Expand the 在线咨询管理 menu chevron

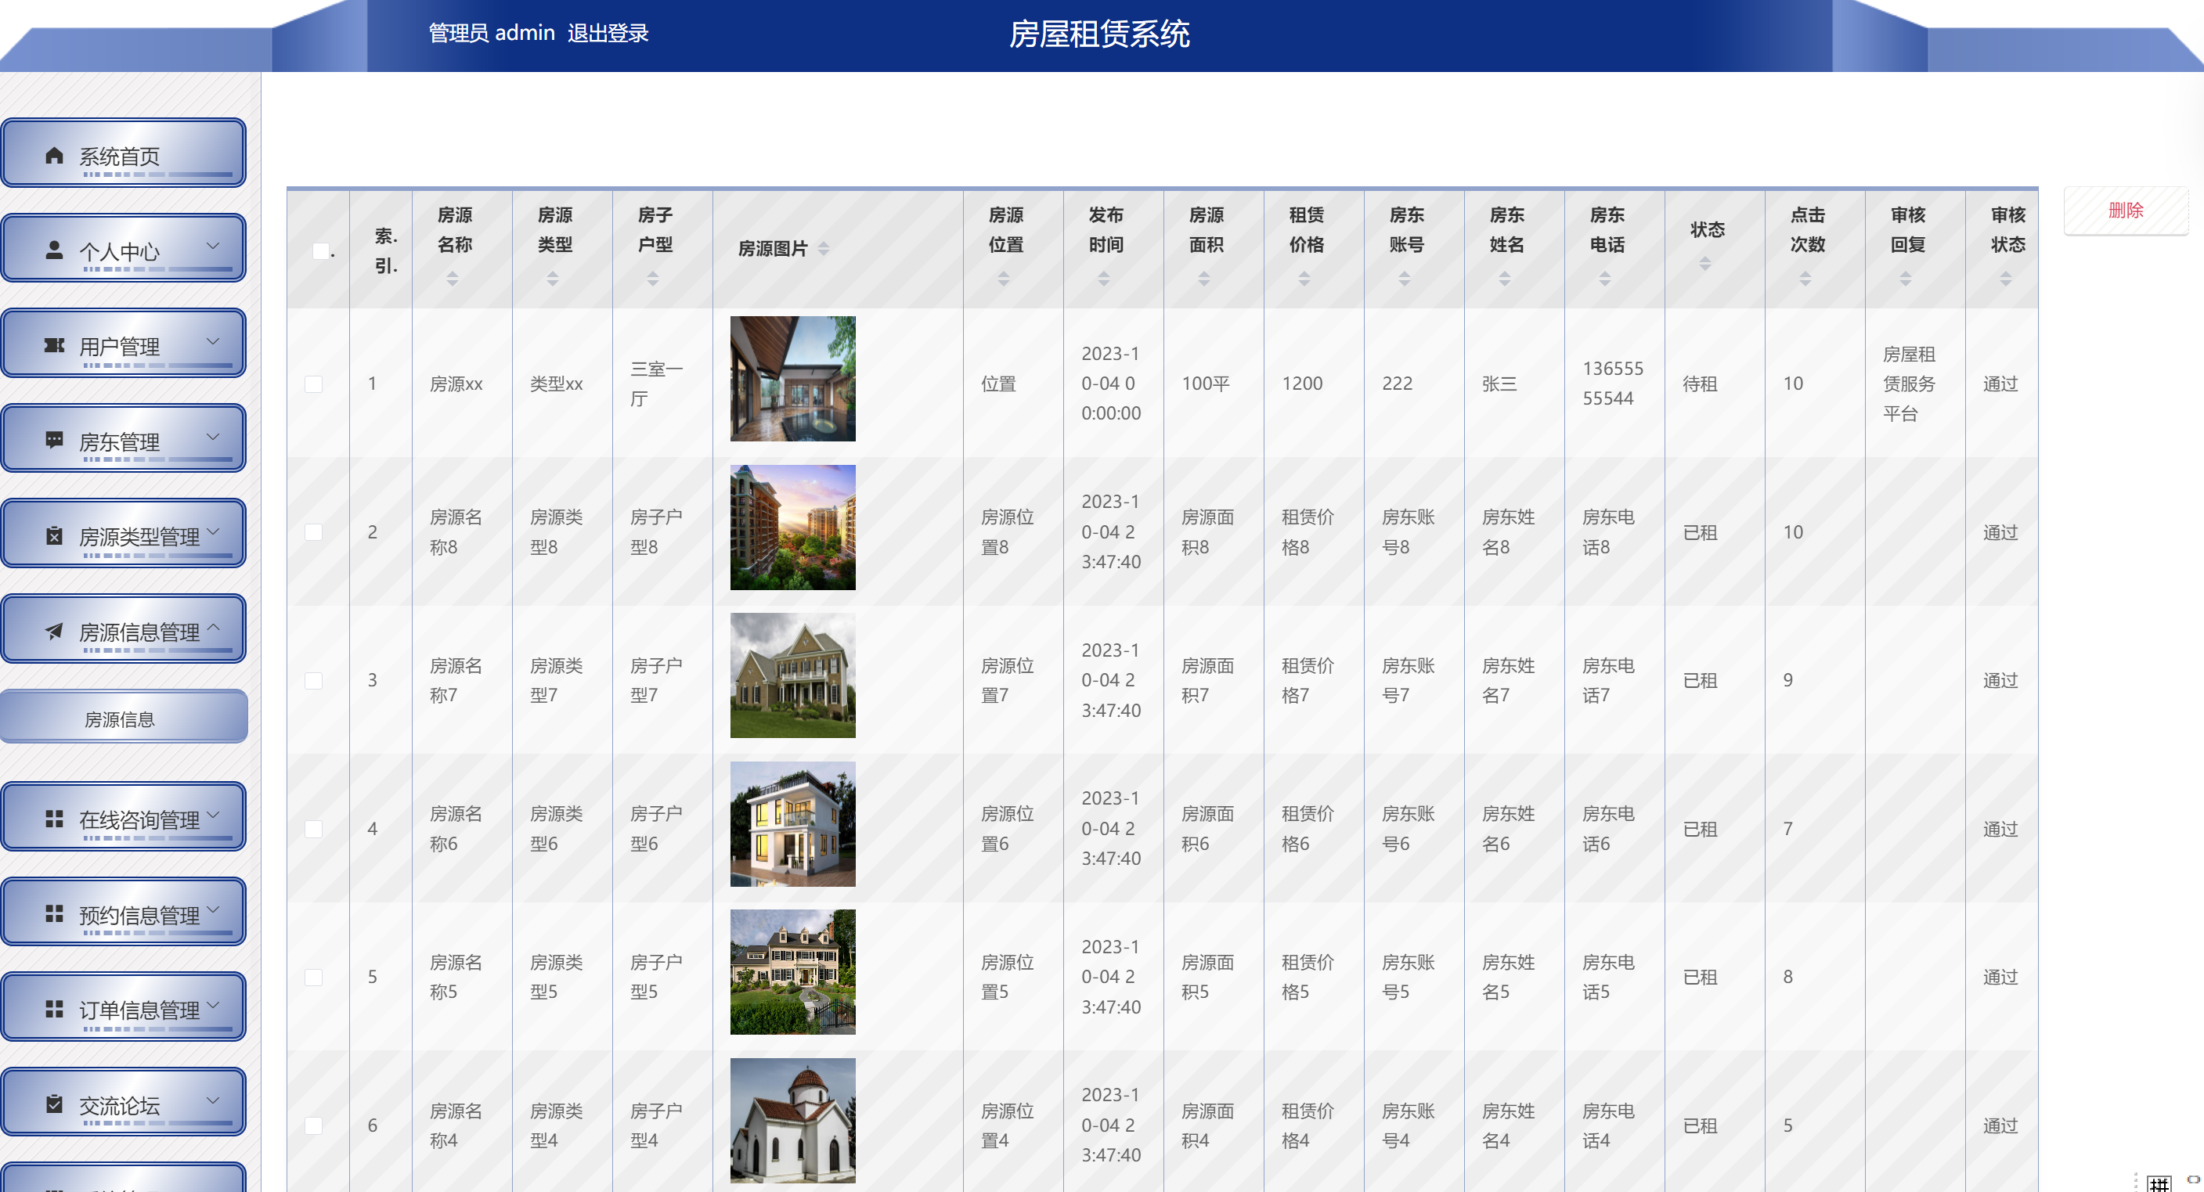pos(214,815)
